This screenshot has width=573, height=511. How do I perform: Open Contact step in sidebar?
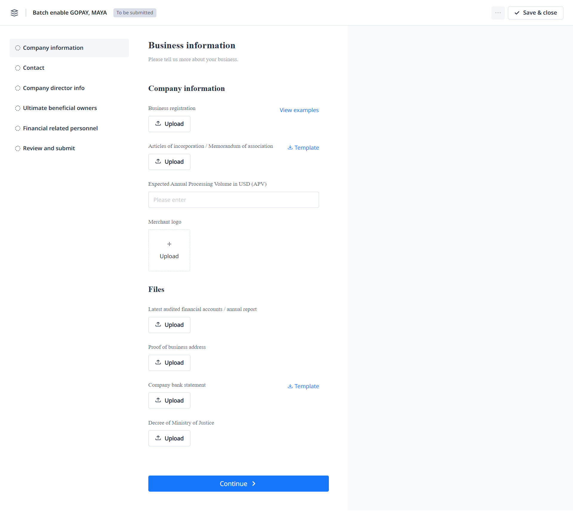point(33,68)
